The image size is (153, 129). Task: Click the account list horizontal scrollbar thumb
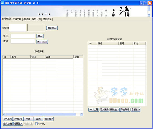41,114
